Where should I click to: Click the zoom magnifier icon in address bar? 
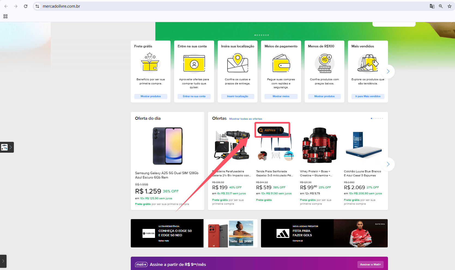click(x=441, y=6)
